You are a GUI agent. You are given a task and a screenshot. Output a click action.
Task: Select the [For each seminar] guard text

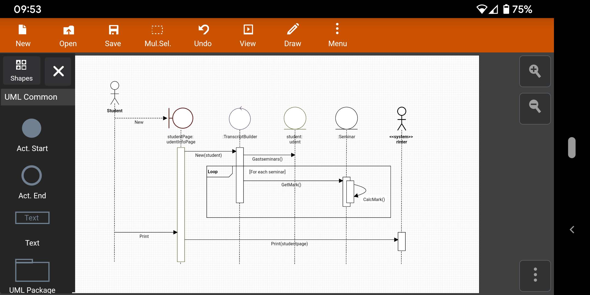[x=267, y=172]
